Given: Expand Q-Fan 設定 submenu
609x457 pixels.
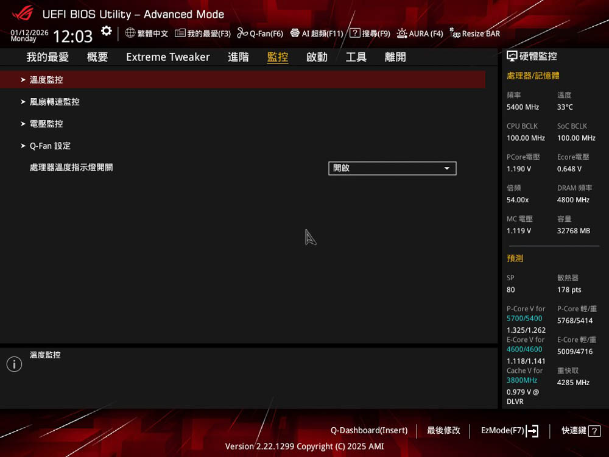Looking at the screenshot, I should (50, 146).
